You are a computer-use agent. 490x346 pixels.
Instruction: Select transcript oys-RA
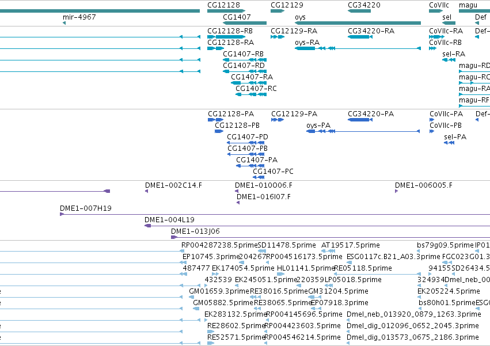358,48
